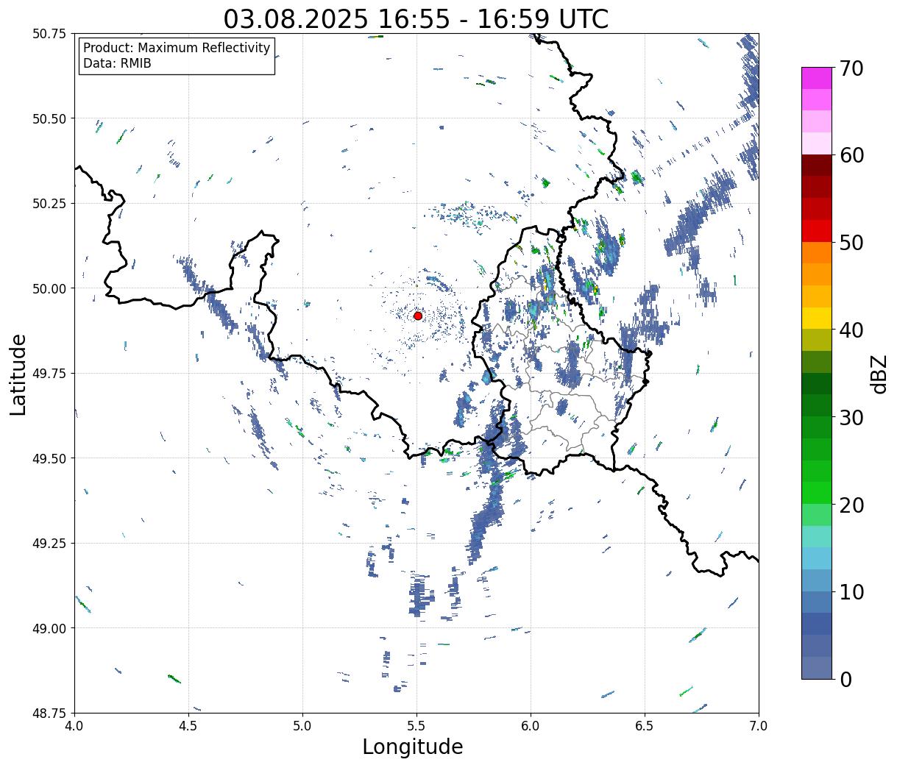Click the 60 tick on the colorbar

pos(851,155)
